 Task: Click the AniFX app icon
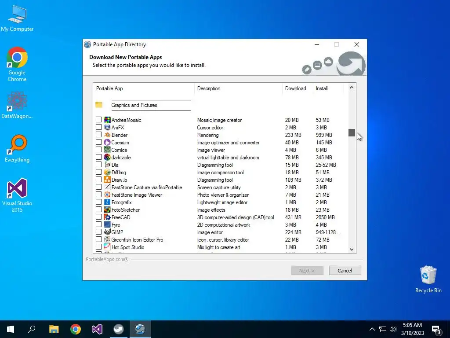107,127
